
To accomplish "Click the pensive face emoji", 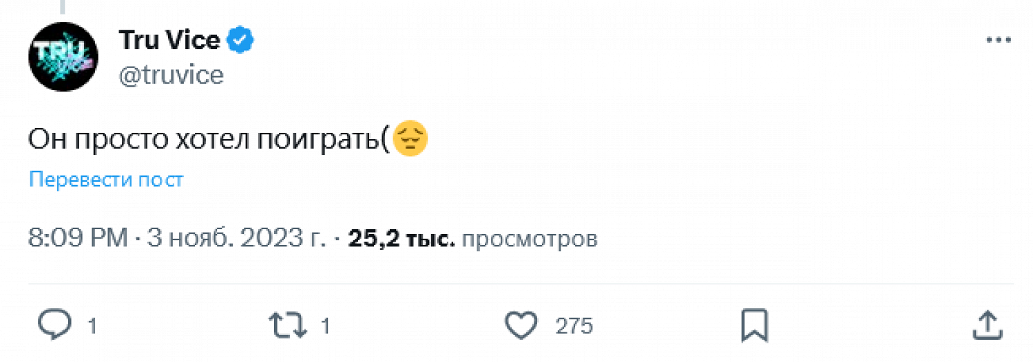I will pos(410,140).
